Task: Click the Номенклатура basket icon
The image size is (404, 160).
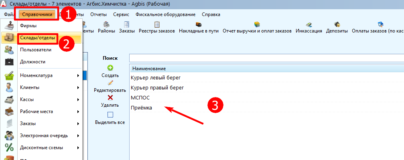Action: click(9, 75)
